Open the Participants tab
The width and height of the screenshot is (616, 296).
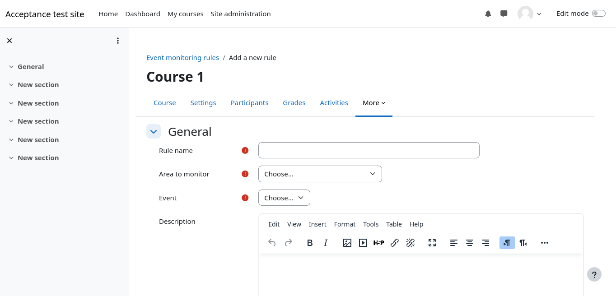tap(249, 103)
